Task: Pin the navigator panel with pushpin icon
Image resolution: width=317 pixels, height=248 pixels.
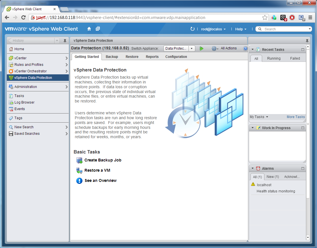Action: coord(65,41)
